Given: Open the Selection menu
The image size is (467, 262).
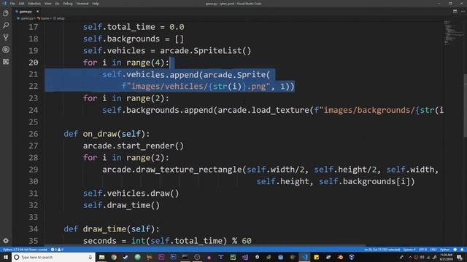Looking at the screenshot, I should click(34, 4).
